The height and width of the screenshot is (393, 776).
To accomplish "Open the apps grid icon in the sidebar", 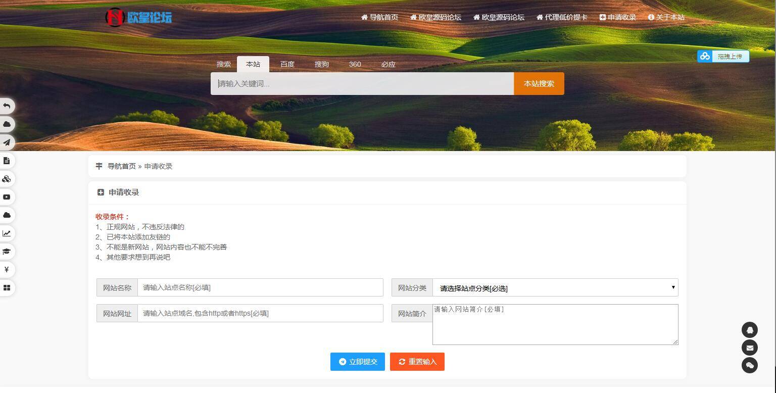I will [7, 288].
